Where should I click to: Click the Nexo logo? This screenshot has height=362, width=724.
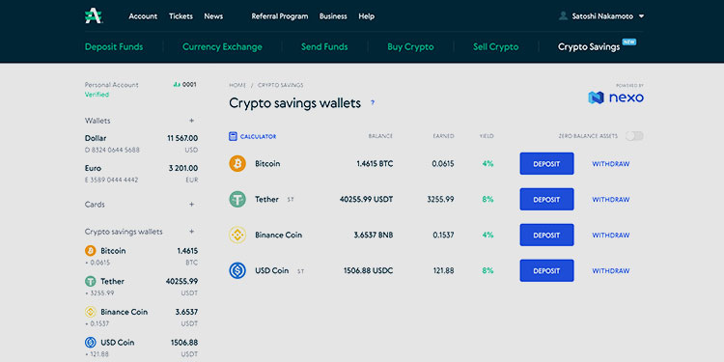(x=616, y=97)
